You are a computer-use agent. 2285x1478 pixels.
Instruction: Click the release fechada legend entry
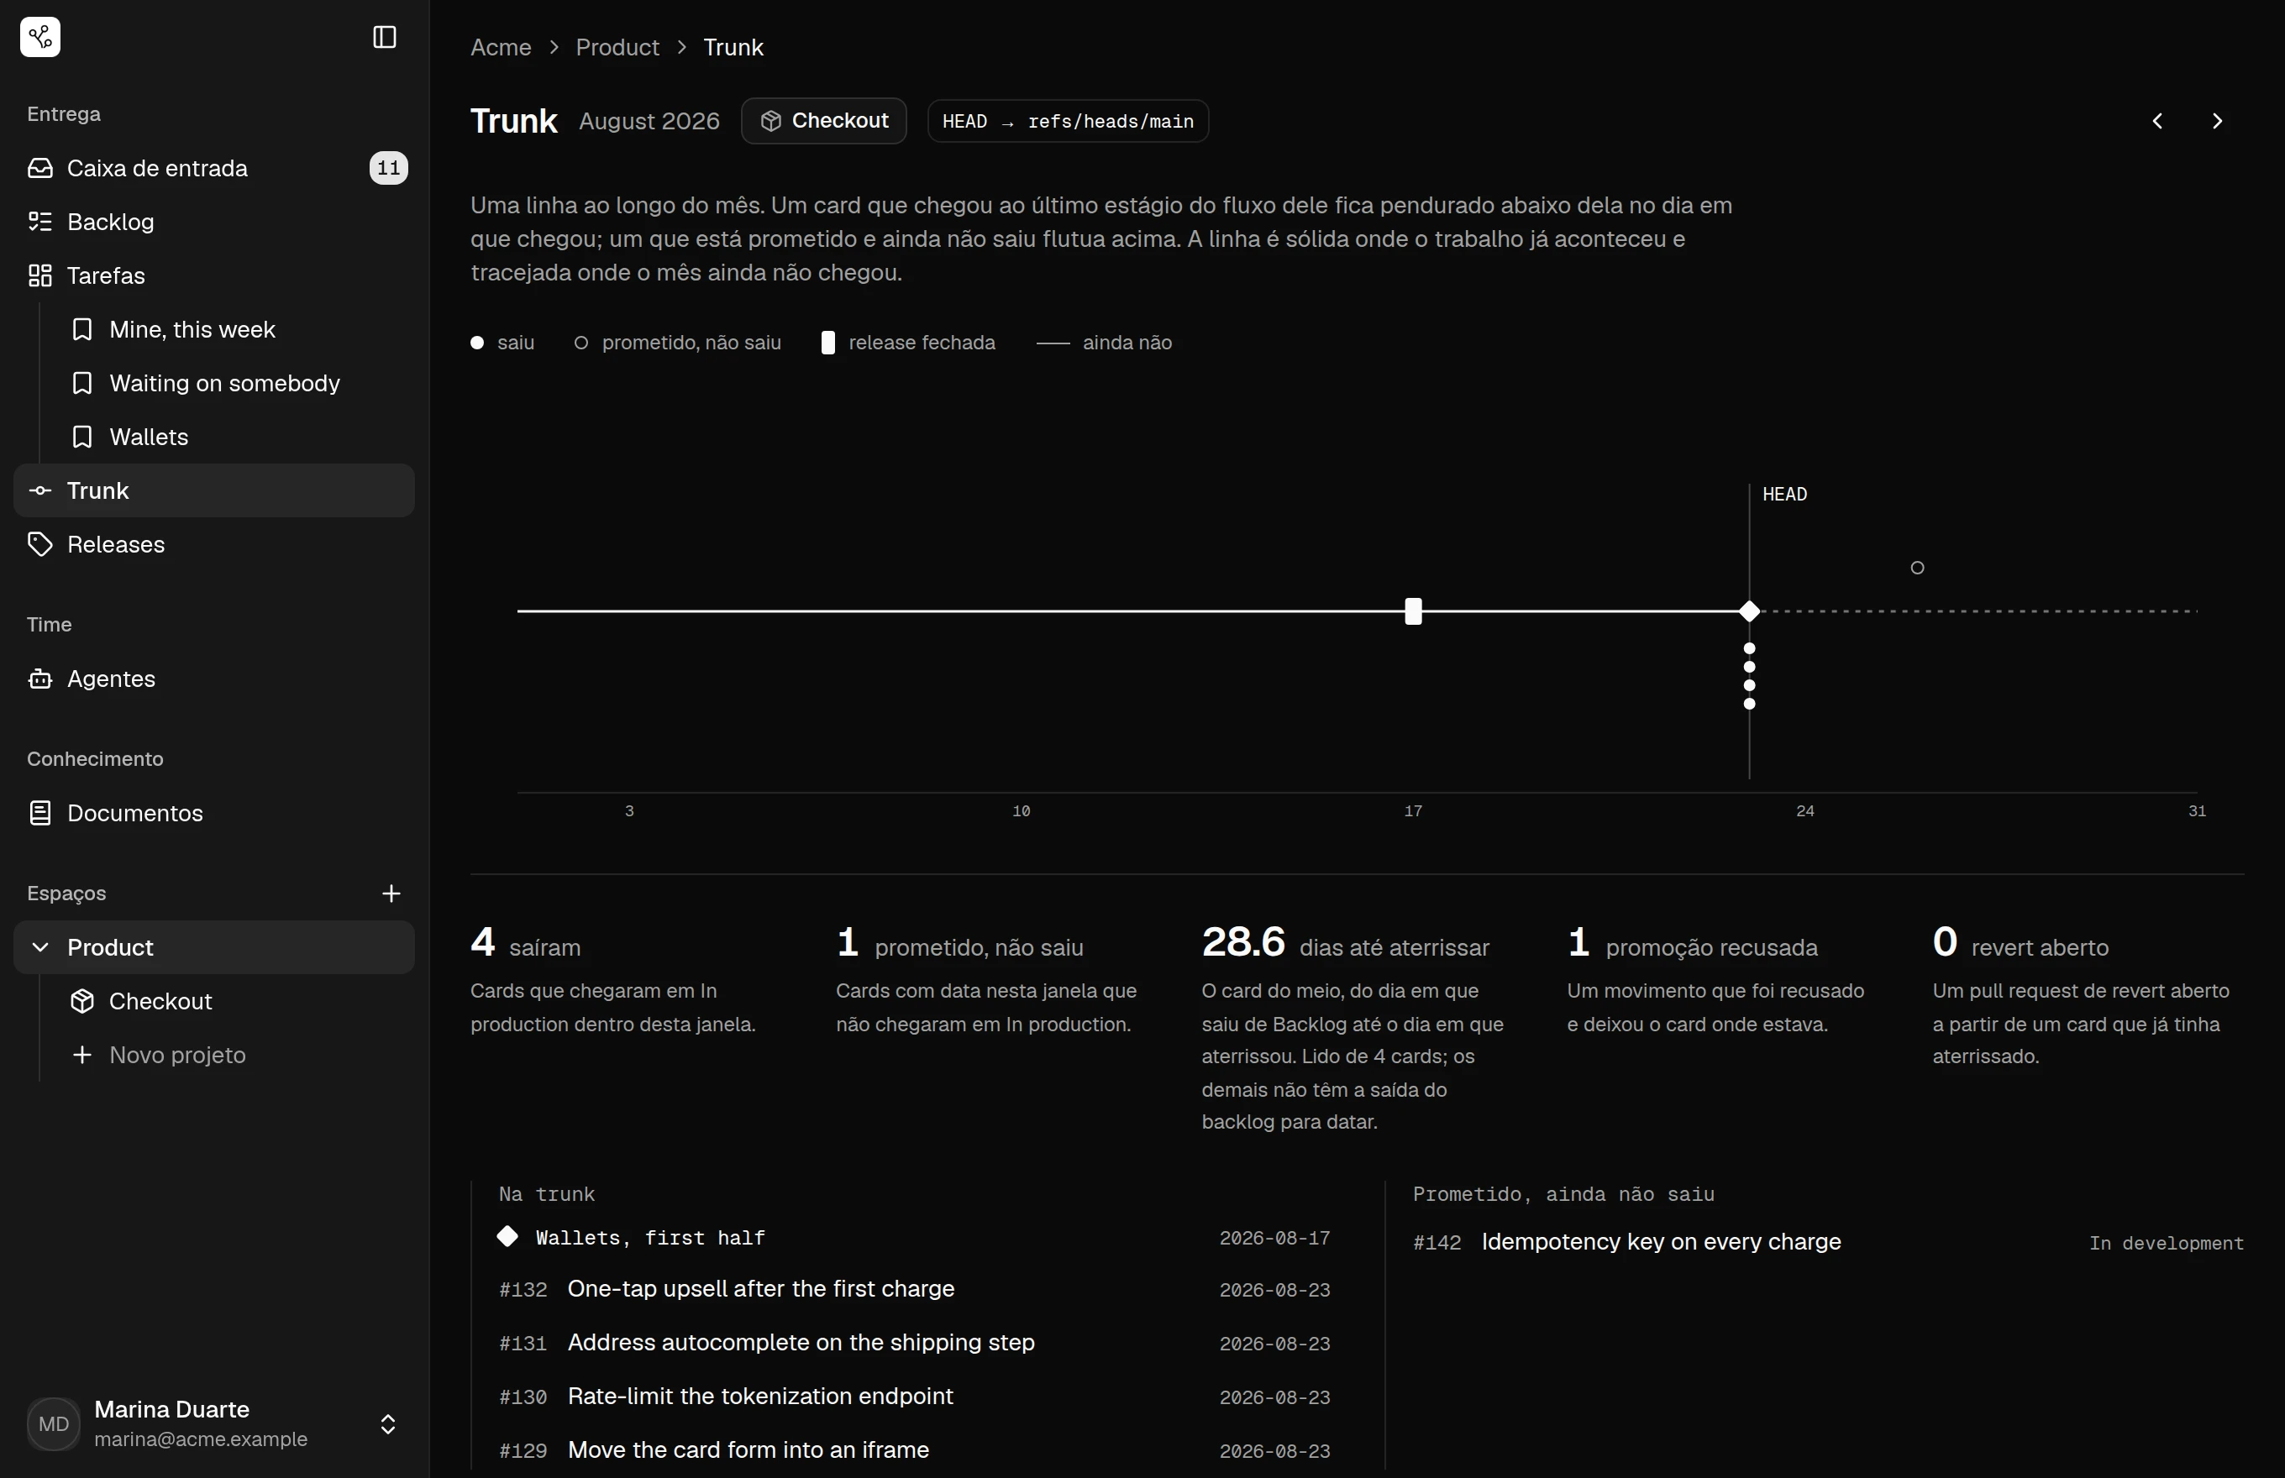coord(908,343)
